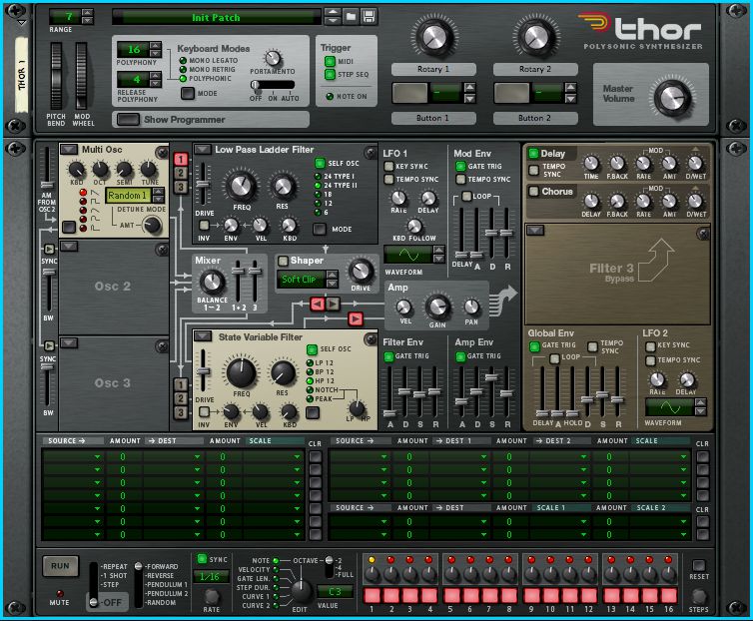Click the sequencer RESET button
Screen dimensions: 753x621
(x=699, y=565)
